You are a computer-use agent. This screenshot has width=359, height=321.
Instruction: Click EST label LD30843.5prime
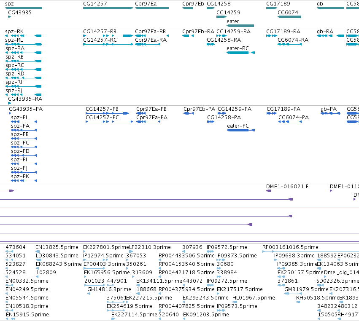tap(57, 256)
